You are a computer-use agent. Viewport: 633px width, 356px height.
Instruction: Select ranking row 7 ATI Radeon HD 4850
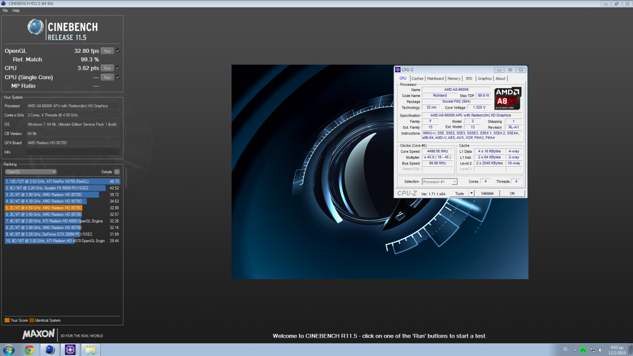coord(62,221)
